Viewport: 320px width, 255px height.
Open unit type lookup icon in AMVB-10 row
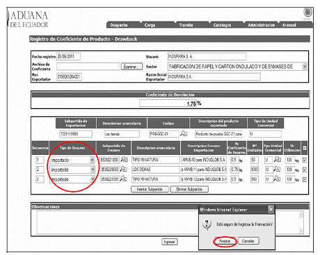(278, 159)
